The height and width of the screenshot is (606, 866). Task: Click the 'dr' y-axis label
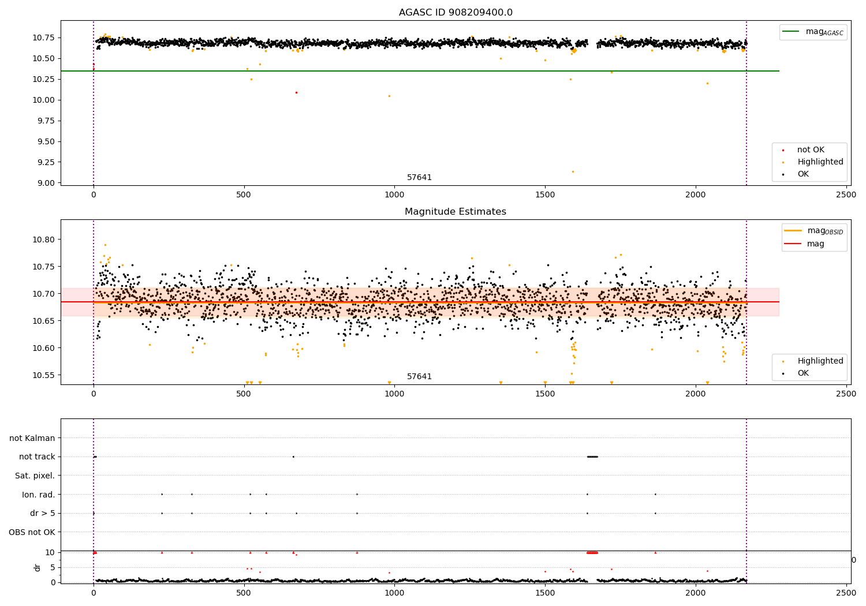pyautogui.click(x=38, y=567)
